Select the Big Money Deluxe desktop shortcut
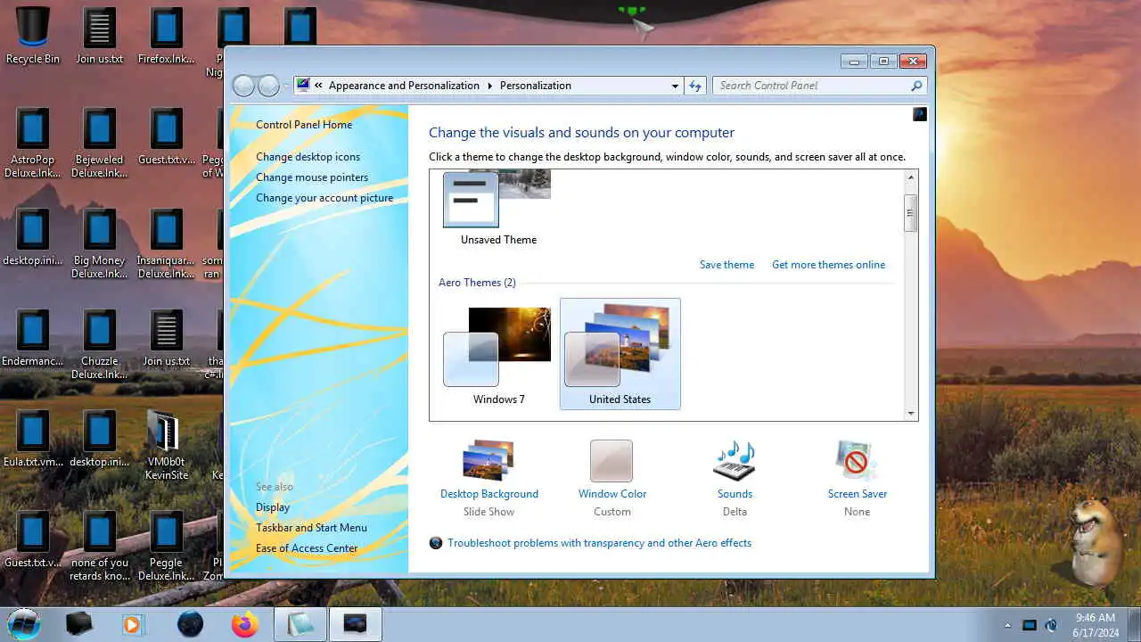This screenshot has width=1141, height=642. pyautogui.click(x=99, y=243)
